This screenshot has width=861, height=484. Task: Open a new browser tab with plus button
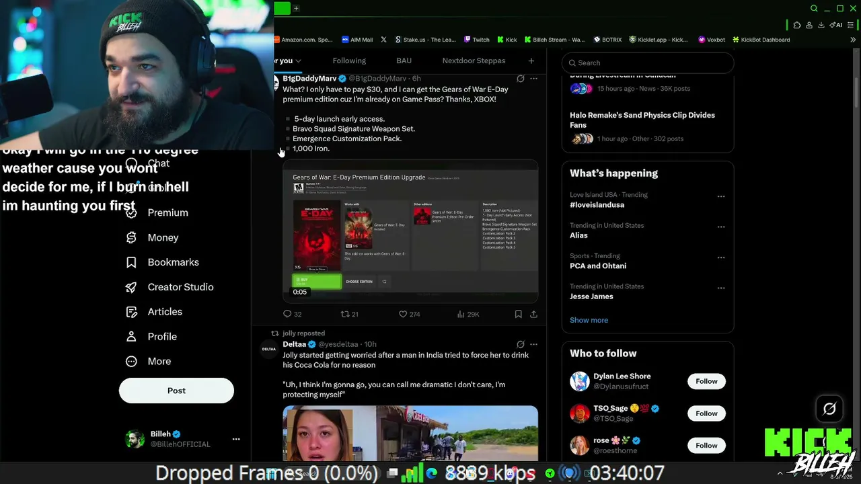point(296,9)
